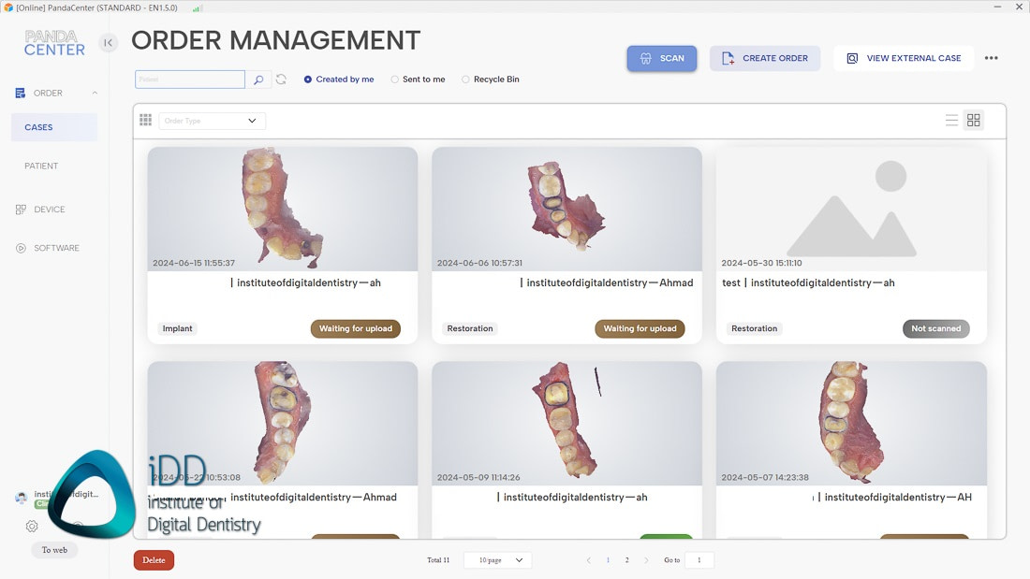Screen dimensions: 1030x579
Task: Click the settings gear icon in sidebar
Action: click(31, 527)
